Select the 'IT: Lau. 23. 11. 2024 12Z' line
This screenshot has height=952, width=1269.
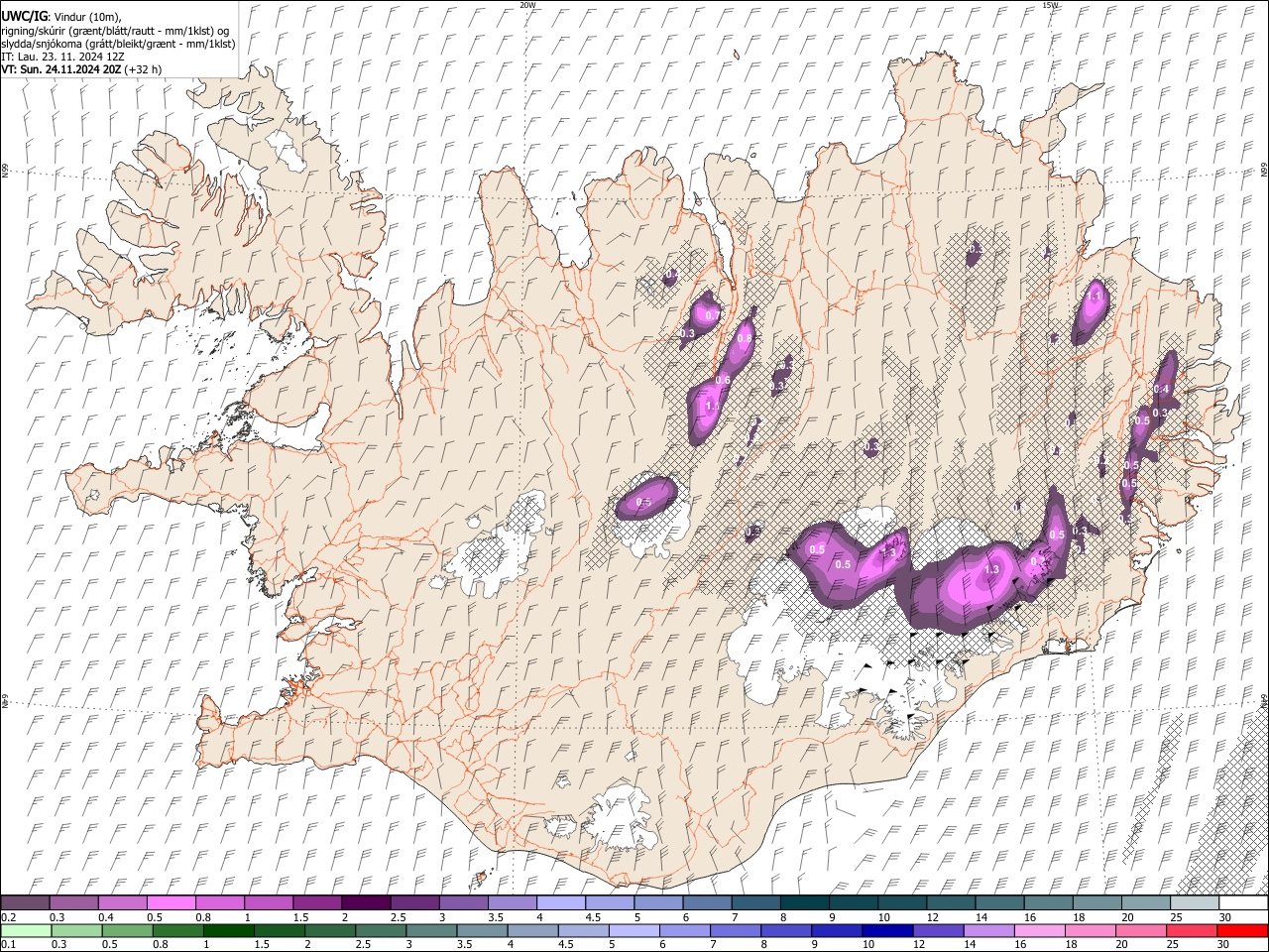pyautogui.click(x=62, y=57)
